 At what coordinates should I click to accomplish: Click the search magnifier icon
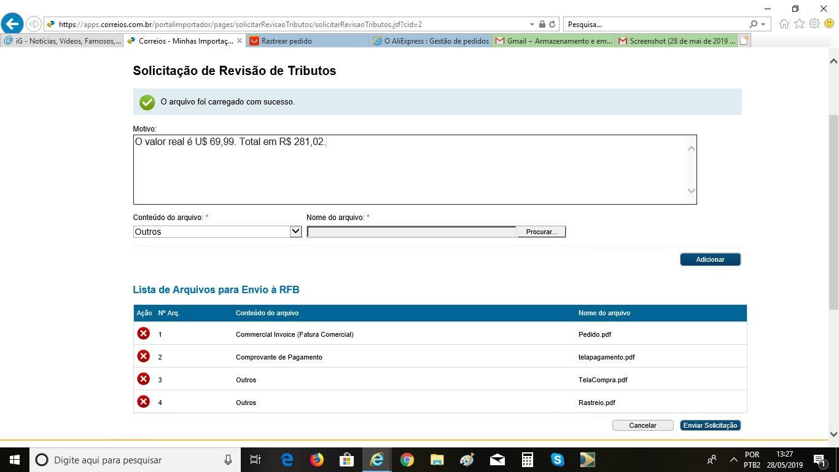tap(754, 25)
